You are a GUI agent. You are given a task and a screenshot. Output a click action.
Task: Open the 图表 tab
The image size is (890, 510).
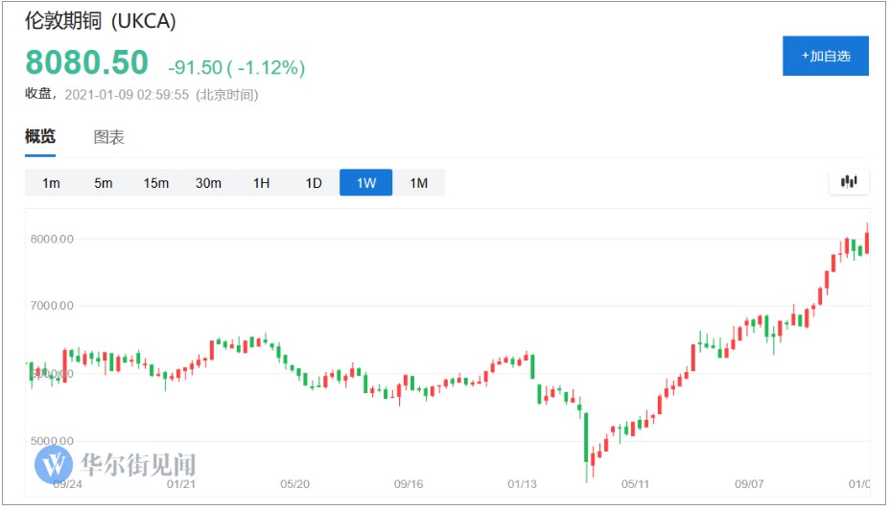click(109, 137)
